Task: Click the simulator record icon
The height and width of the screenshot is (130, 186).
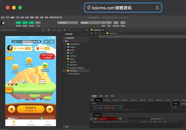Action: [49, 30]
